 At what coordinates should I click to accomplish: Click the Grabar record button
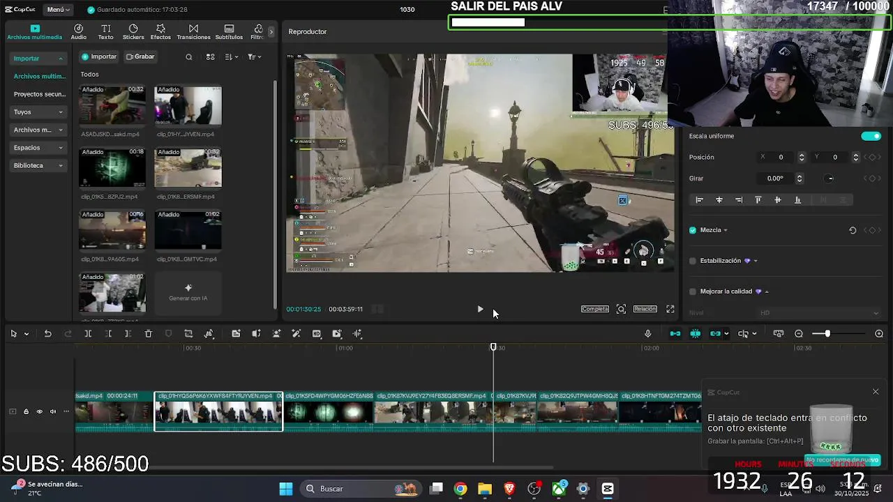(140, 56)
